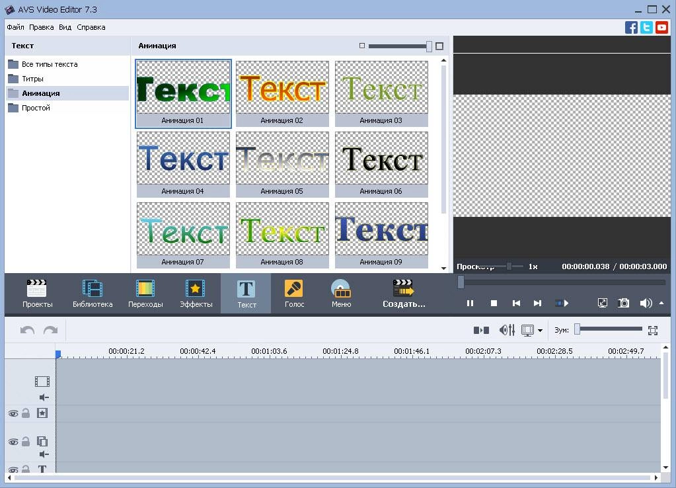Toggle visibility of the video overlay track
This screenshot has width=676, height=488.
click(x=13, y=442)
